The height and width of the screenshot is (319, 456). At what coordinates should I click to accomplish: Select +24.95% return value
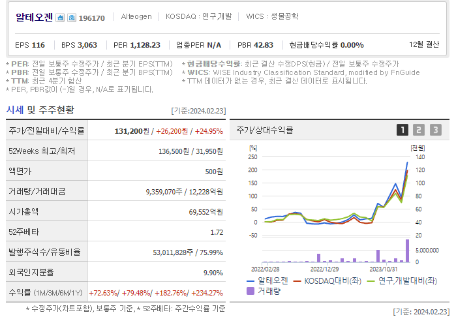click(209, 131)
